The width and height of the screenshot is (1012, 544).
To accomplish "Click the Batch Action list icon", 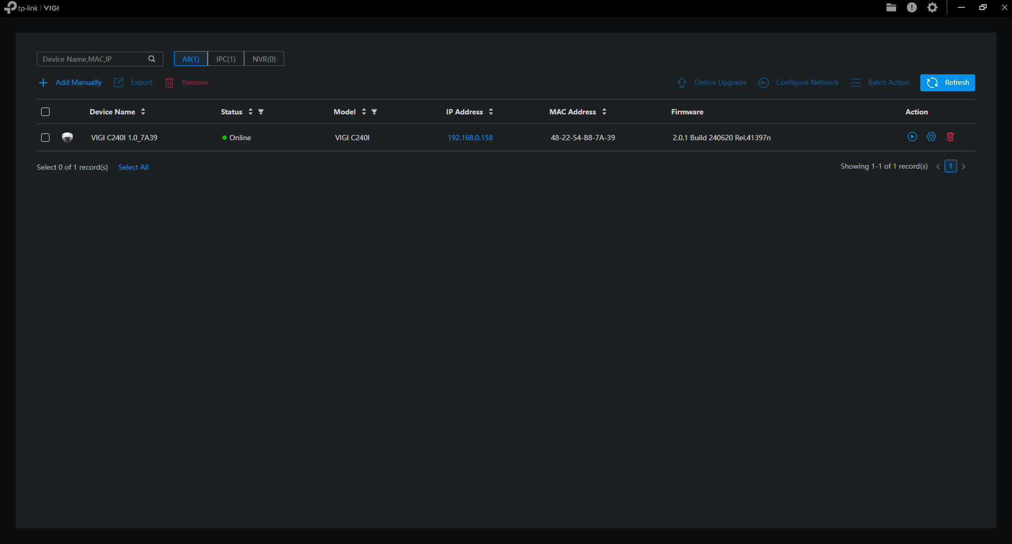I will (x=855, y=83).
